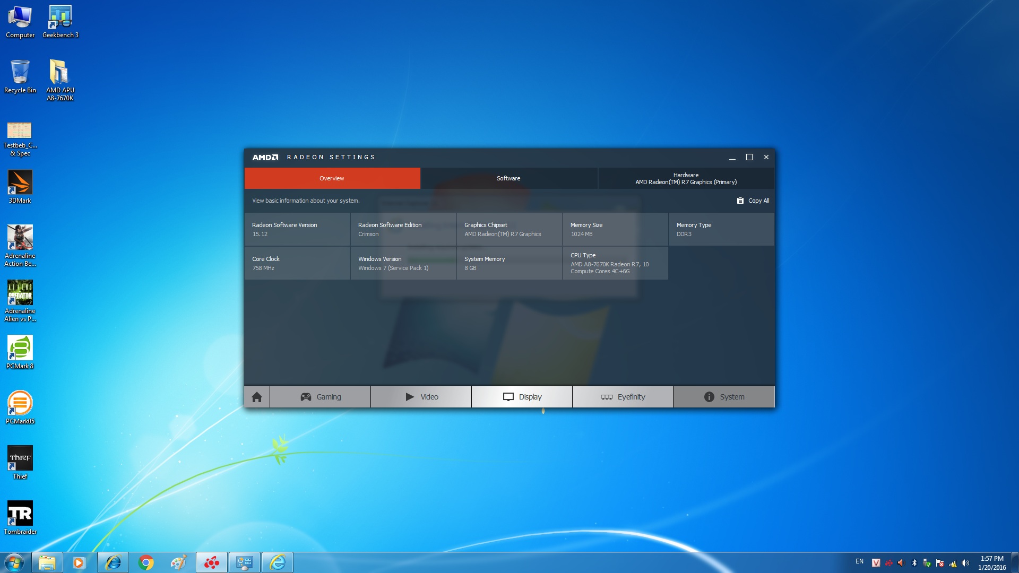Screen dimensions: 1019x573
Task: Switch to the Hardware AMD Radeon R7 tab
Action: click(686, 178)
